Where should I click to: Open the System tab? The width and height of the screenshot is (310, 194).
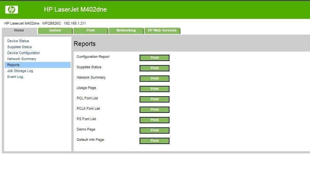coord(55,30)
